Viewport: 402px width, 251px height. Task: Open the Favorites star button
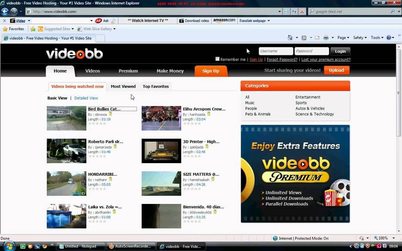pyautogui.click(x=14, y=29)
